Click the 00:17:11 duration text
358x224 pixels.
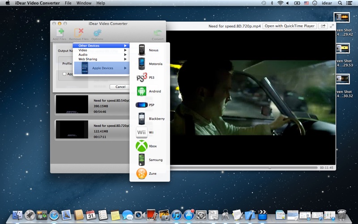click(x=100, y=137)
